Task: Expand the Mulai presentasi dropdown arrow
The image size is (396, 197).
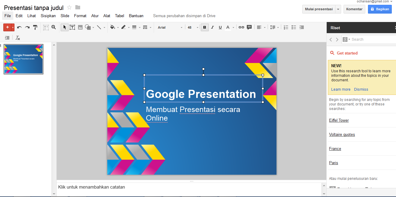Action: click(338, 9)
